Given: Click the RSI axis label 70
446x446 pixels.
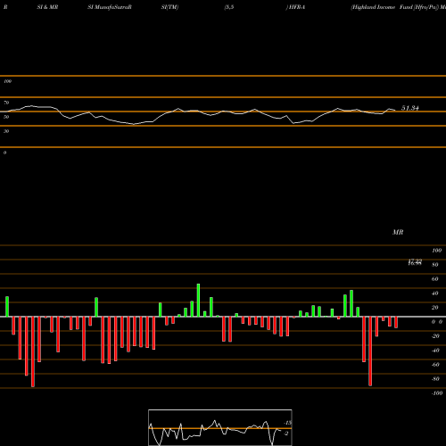Looking at the screenshot, I should 6,103.
